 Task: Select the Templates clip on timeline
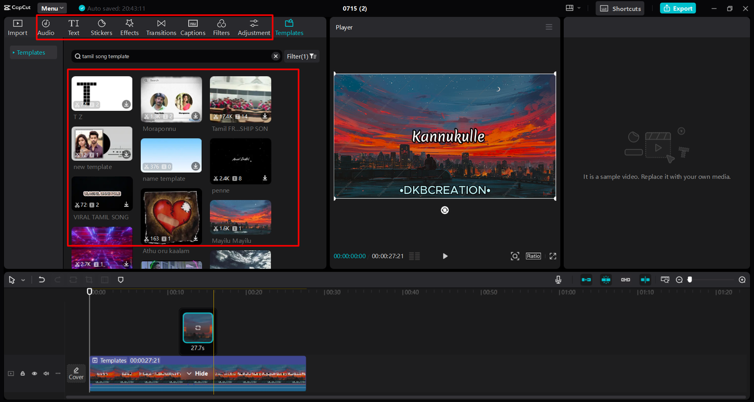(197, 373)
